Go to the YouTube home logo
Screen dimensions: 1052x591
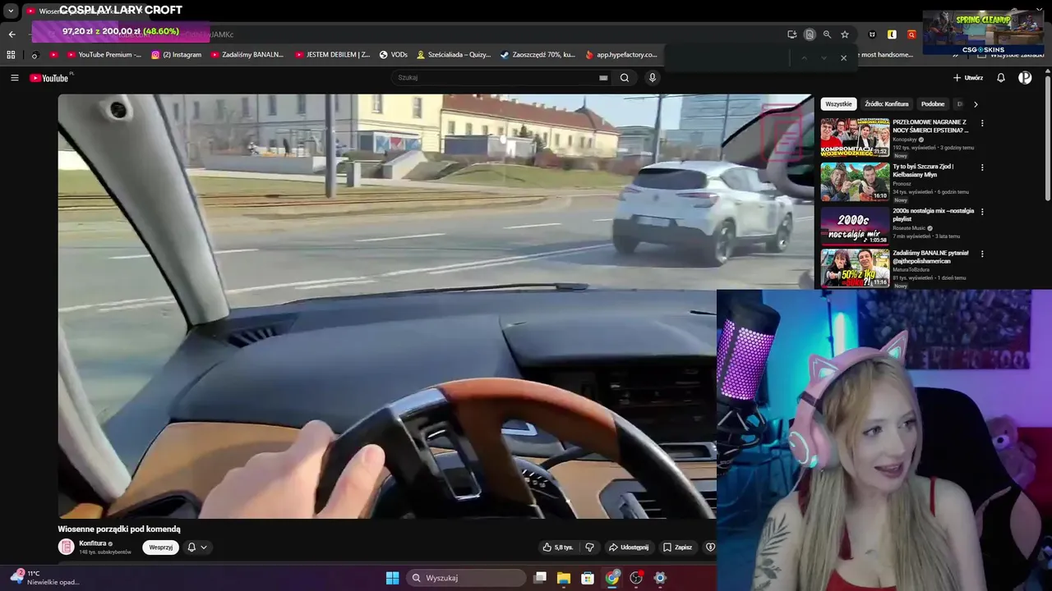50,78
